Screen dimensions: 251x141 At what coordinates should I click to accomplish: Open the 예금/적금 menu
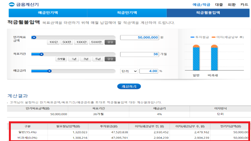[201, 5]
